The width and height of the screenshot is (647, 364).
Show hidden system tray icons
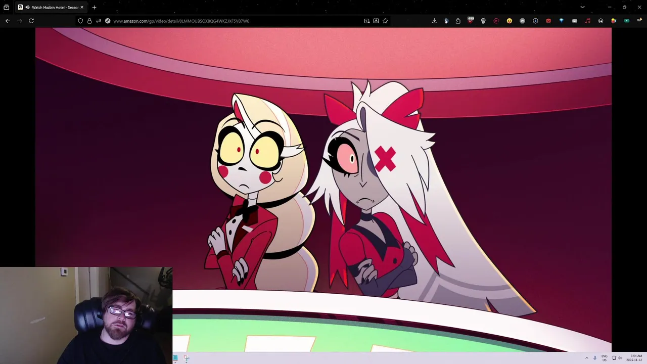(587, 358)
